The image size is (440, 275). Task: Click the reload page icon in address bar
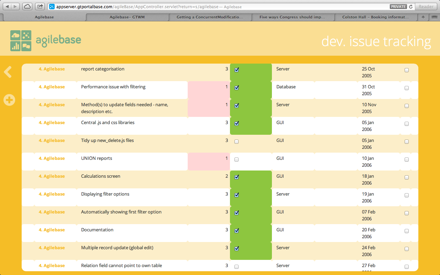tap(410, 7)
